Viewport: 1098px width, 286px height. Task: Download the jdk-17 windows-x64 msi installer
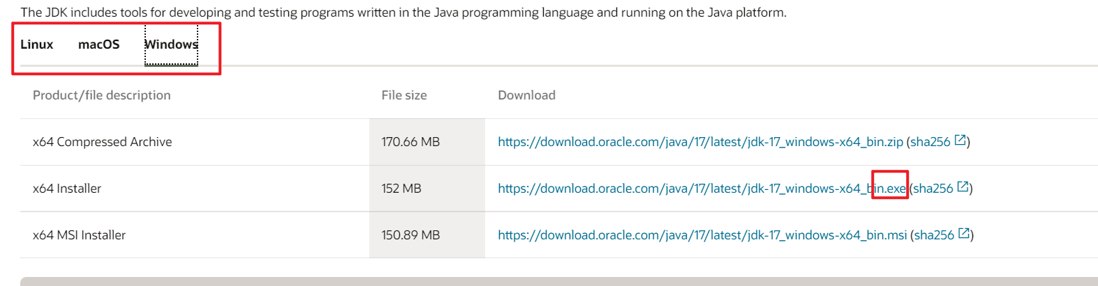[702, 235]
